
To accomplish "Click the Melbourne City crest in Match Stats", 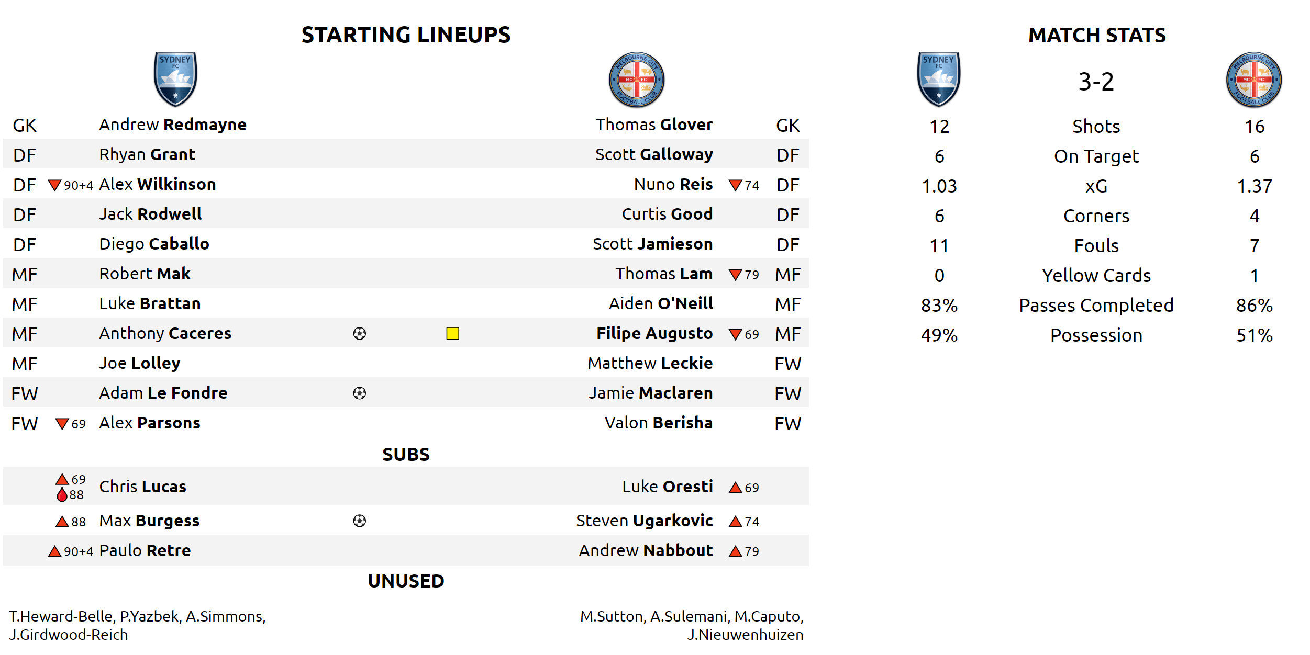I will (x=1254, y=80).
